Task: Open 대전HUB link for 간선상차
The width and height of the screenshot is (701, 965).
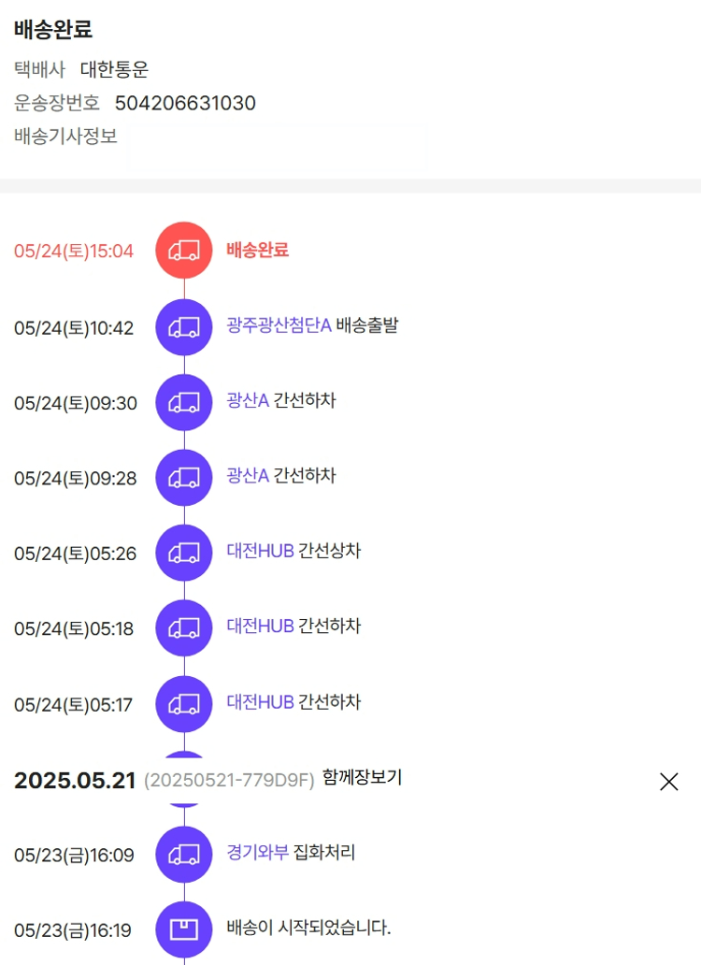Action: [x=260, y=551]
